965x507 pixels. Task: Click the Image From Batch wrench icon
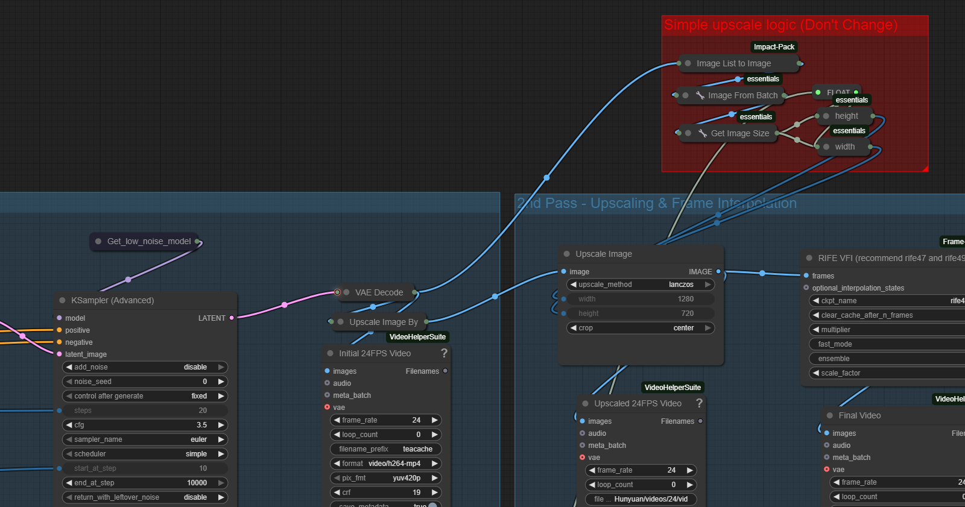tap(700, 95)
